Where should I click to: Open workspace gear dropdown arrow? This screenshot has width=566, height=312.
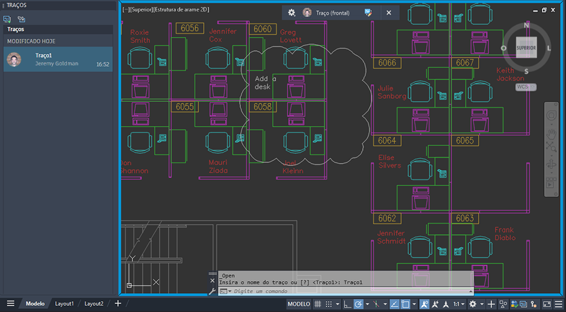pos(482,304)
